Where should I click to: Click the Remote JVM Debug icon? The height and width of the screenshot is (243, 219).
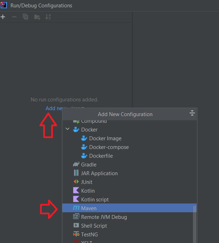pyautogui.click(x=76, y=216)
